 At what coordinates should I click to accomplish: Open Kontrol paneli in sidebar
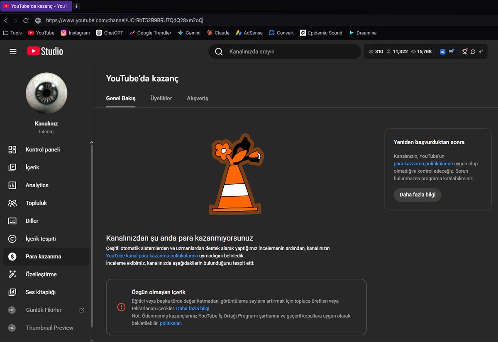point(46,149)
